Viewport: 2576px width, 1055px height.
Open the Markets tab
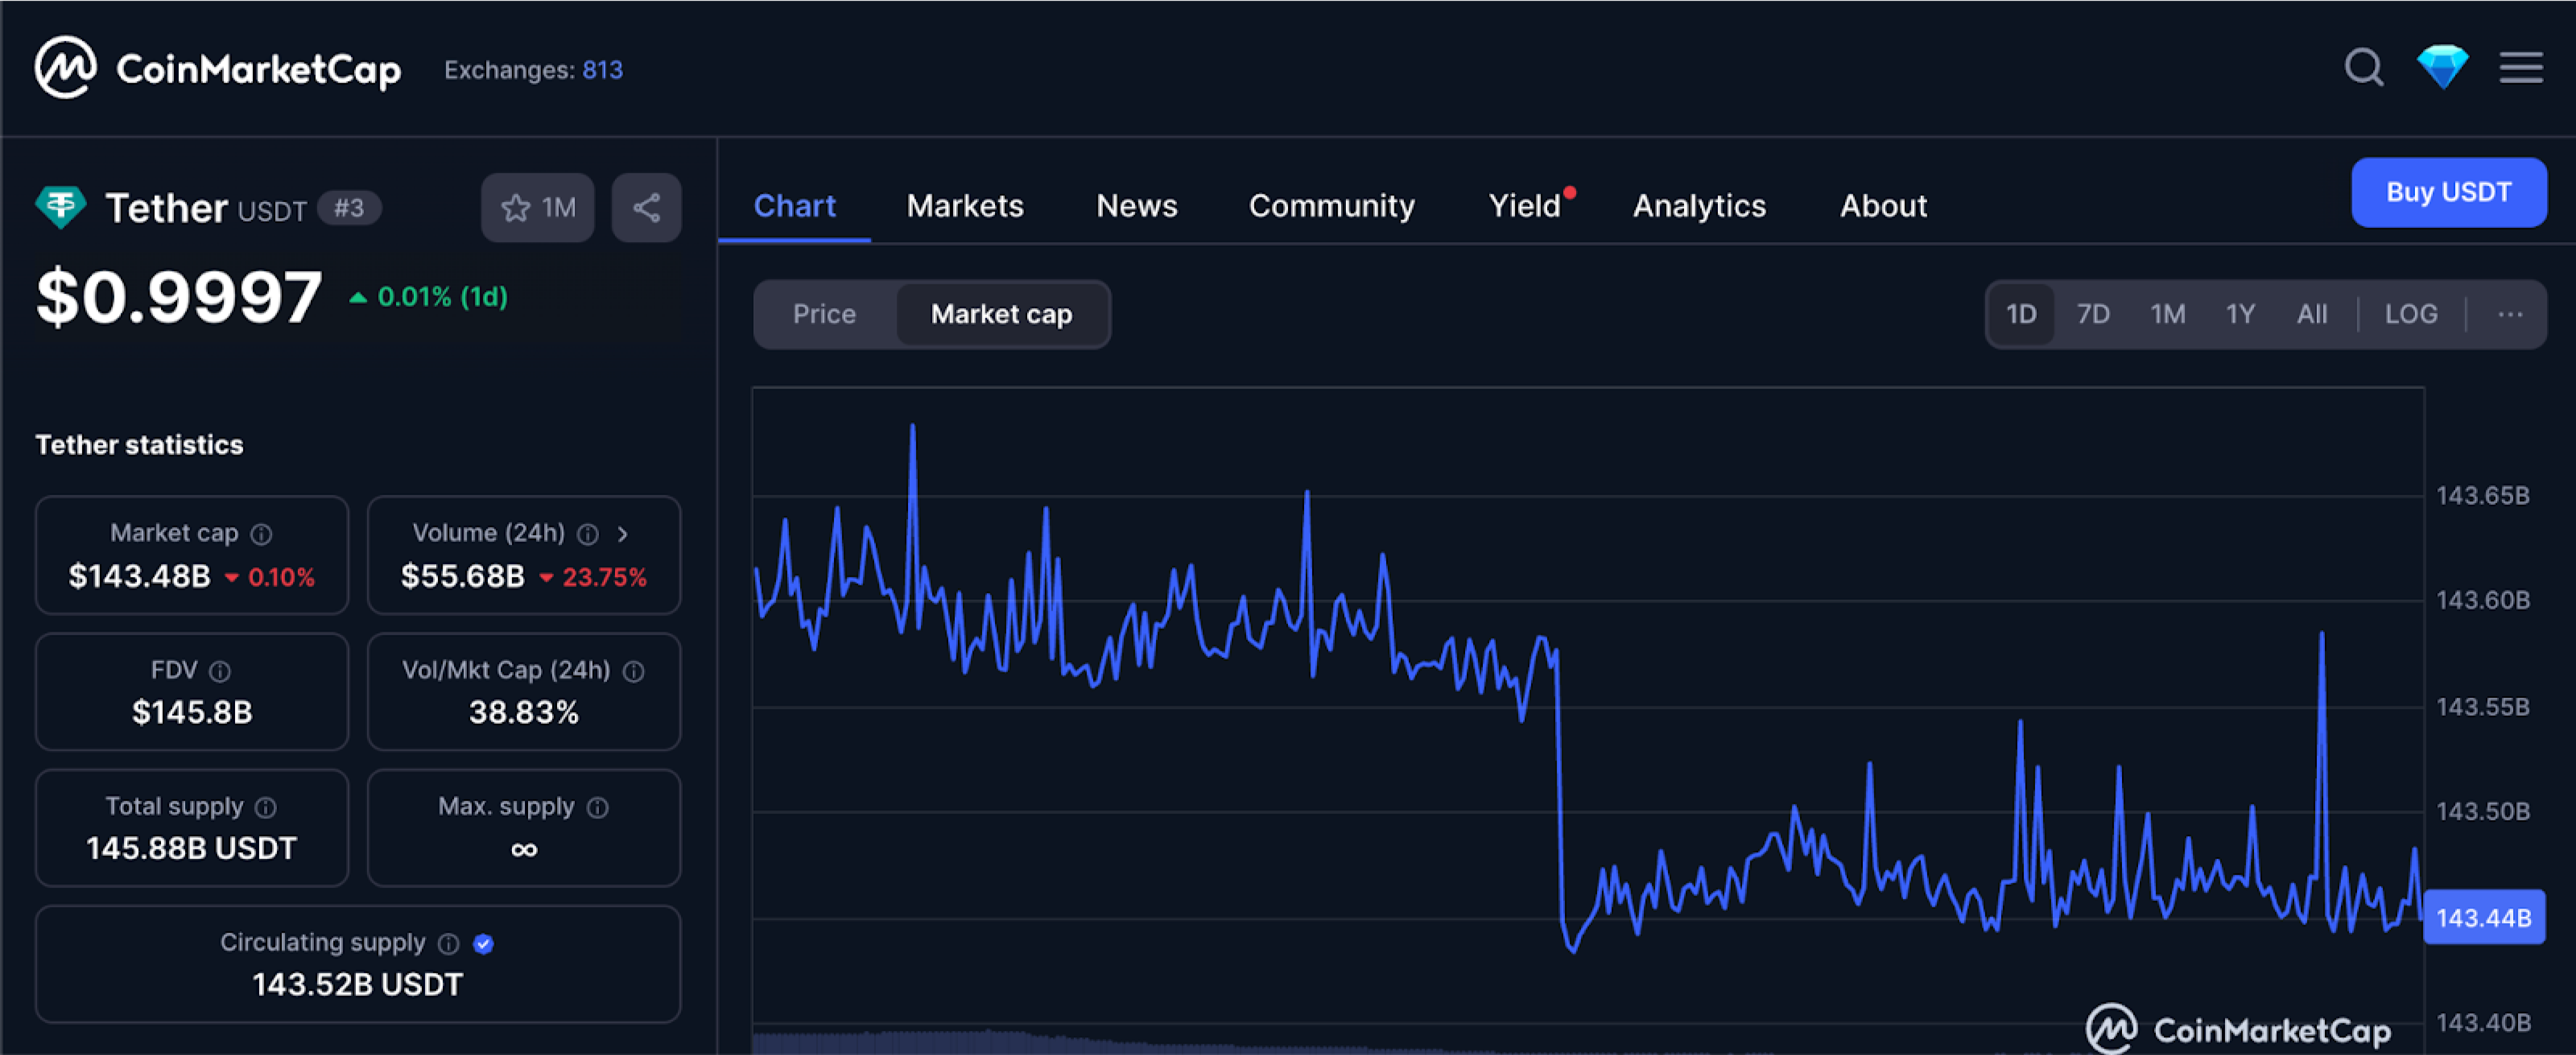tap(965, 206)
